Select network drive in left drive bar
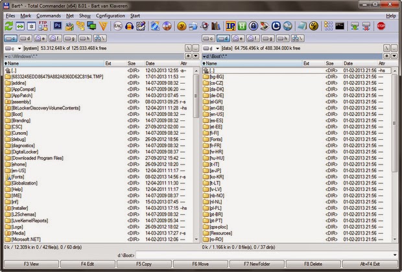This screenshot has height=272, width=402. [x=100, y=38]
